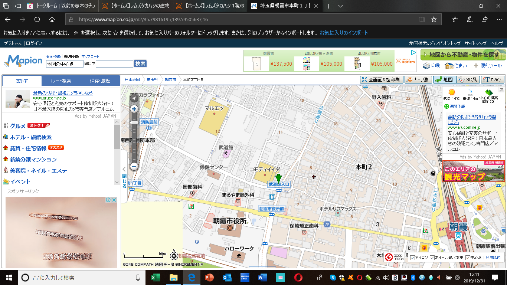The width and height of the screenshot is (507, 285).
Task: Open PowerPoint from the taskbar
Action: 210,277
